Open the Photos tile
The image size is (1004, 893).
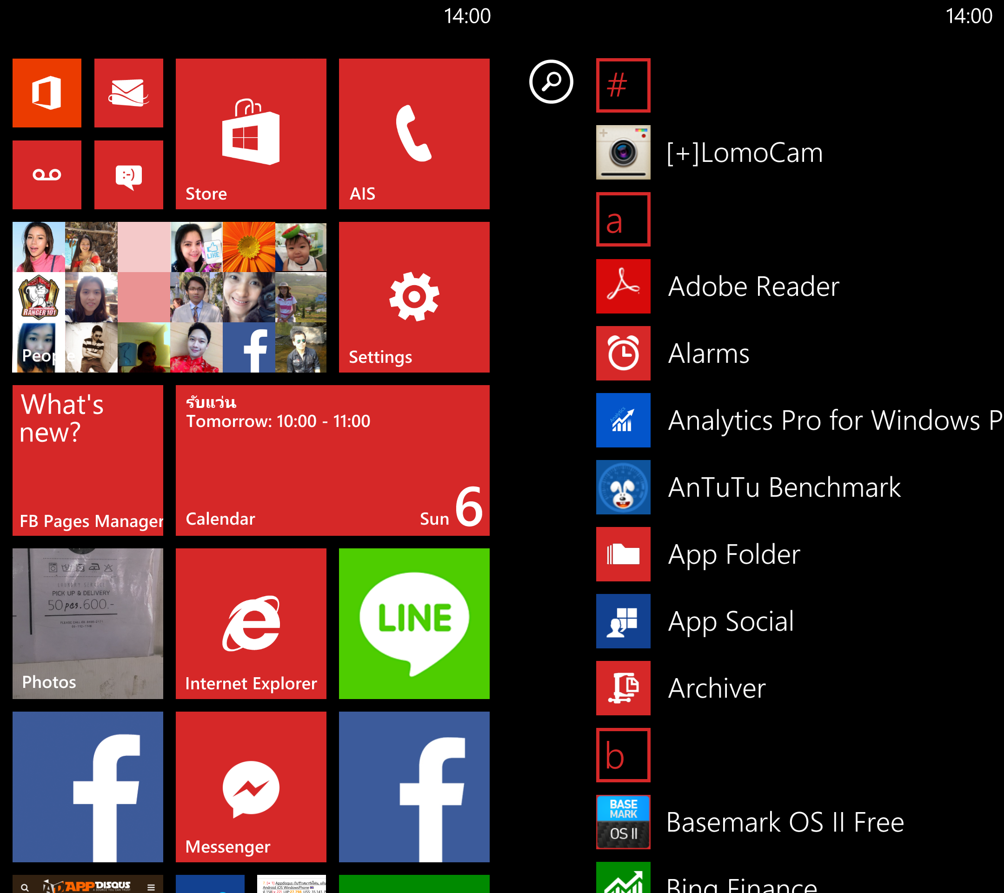88,623
